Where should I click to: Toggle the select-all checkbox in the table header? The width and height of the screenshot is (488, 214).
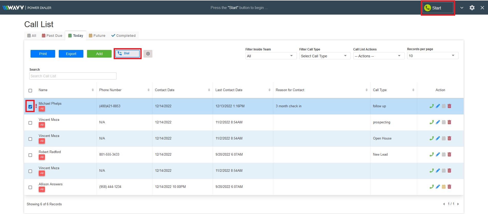coord(30,91)
